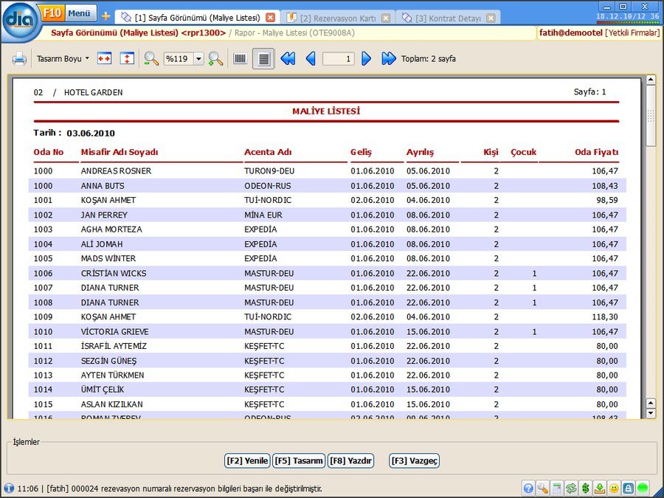Select guest name ANNA BUTS
This screenshot has height=498, width=664.
click(x=103, y=186)
